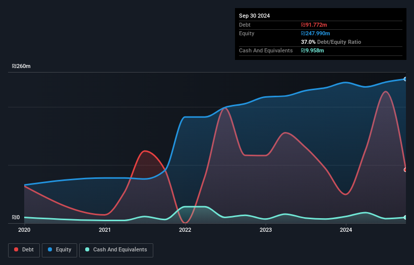Screen dimensions: 414x265
Task: Toggle the Debt series in the legend
Action: (x=24, y=250)
